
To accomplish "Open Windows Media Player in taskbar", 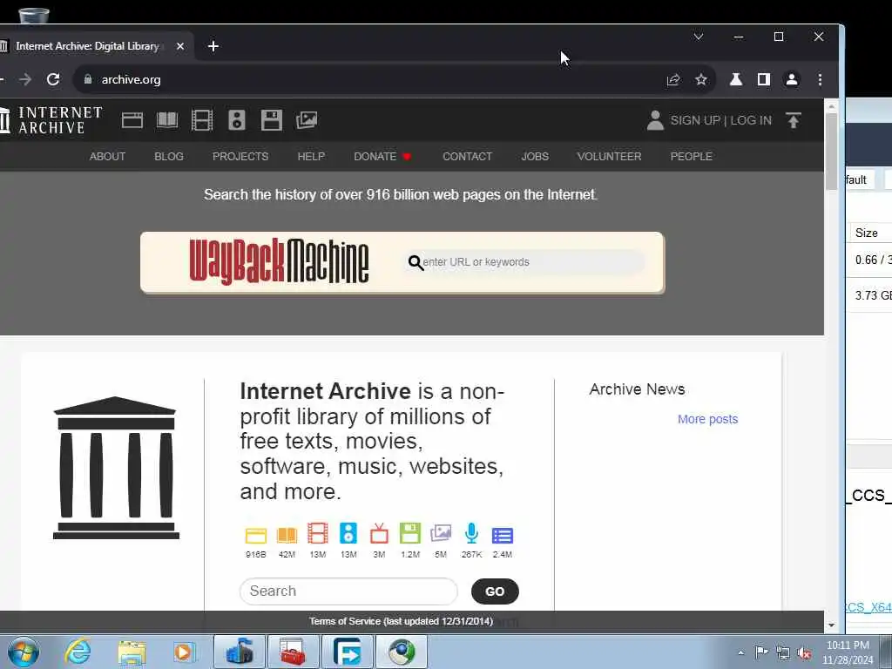I will click(x=184, y=652).
